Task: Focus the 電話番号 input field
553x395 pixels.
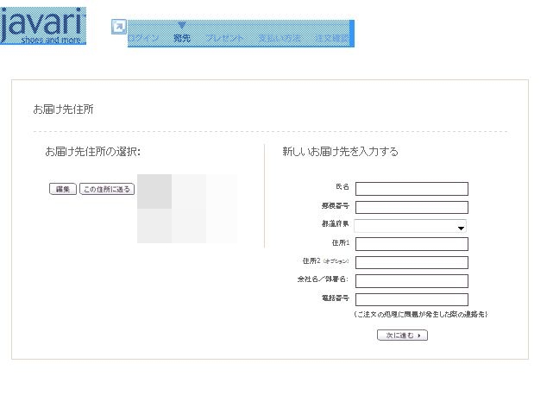Action: click(412, 299)
